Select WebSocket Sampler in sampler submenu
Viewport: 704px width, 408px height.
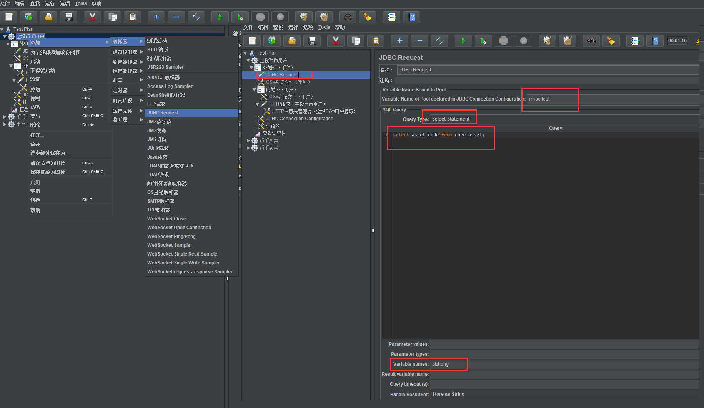191,245
